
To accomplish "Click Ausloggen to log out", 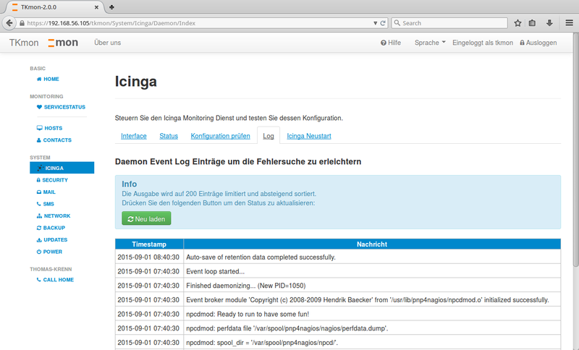I will pyautogui.click(x=538, y=43).
